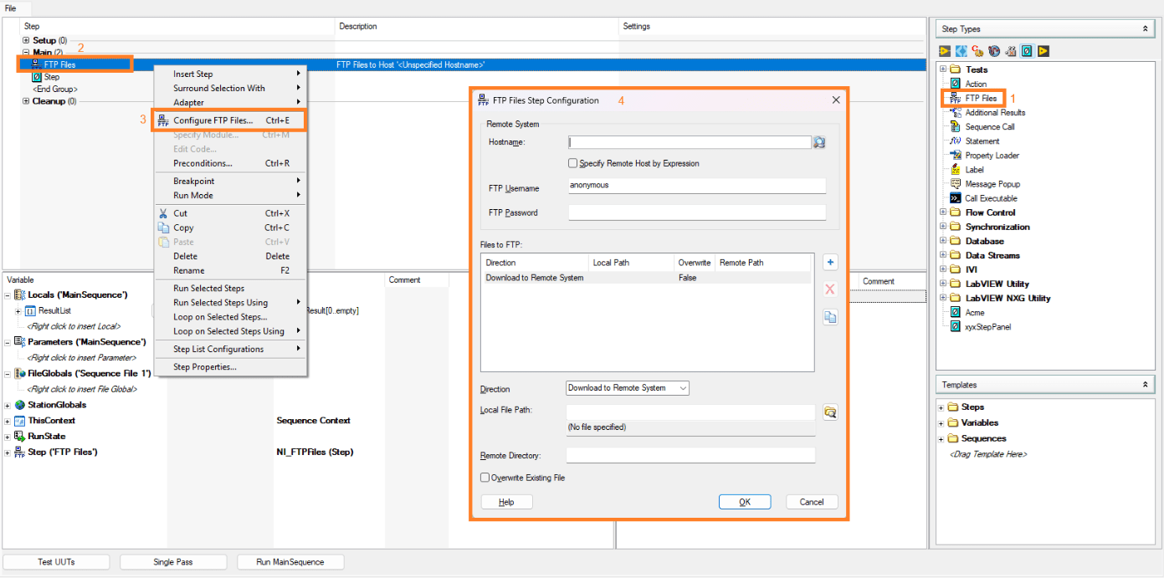Screen dimensions: 1164x578
Task: Toggle Specify Remote Host by Expression checkbox
Action: [573, 163]
